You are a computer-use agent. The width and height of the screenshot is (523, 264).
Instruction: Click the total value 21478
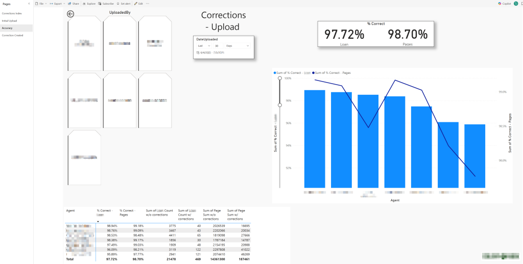(x=171, y=259)
